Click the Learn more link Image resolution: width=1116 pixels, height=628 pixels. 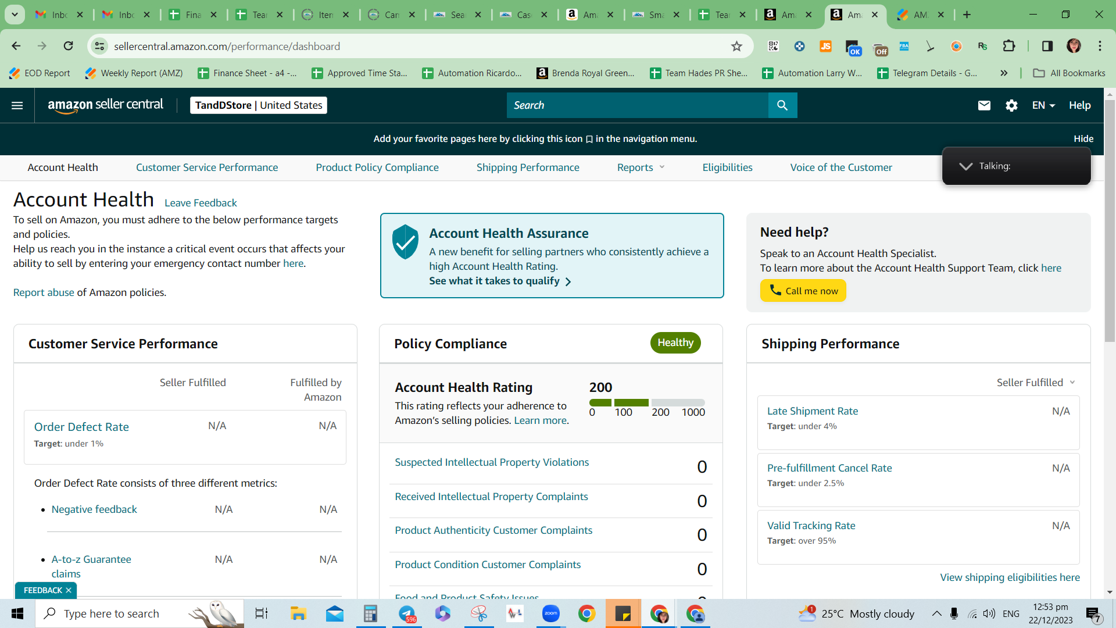coord(540,420)
